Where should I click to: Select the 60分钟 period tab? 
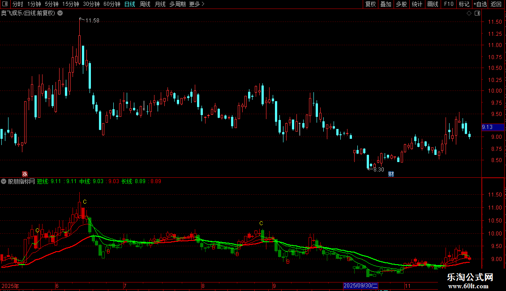112,4
